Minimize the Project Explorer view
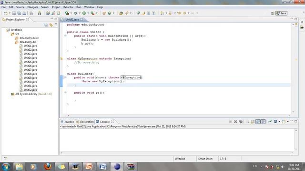The height and width of the screenshot is (171, 305). [x=52, y=19]
